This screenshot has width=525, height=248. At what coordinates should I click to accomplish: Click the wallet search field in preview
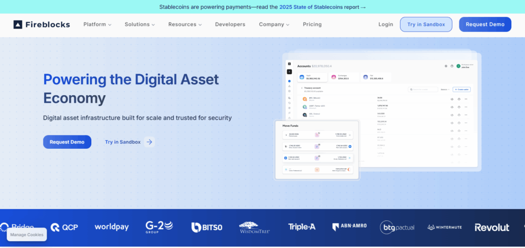pos(423,89)
